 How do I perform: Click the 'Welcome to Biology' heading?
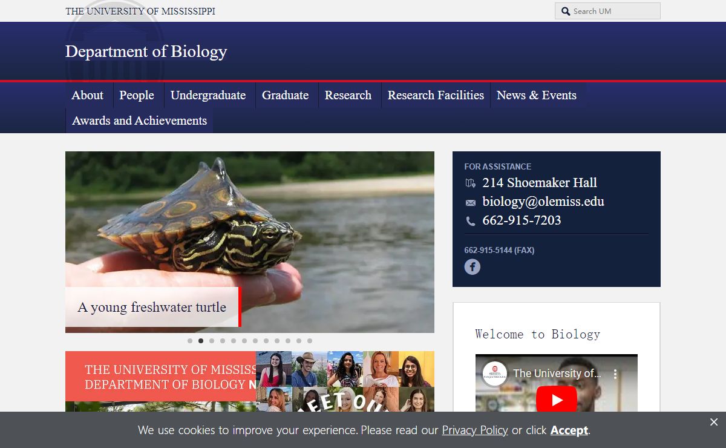tap(538, 334)
